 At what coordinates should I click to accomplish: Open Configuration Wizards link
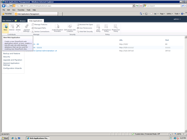pyautogui.click(x=12, y=68)
